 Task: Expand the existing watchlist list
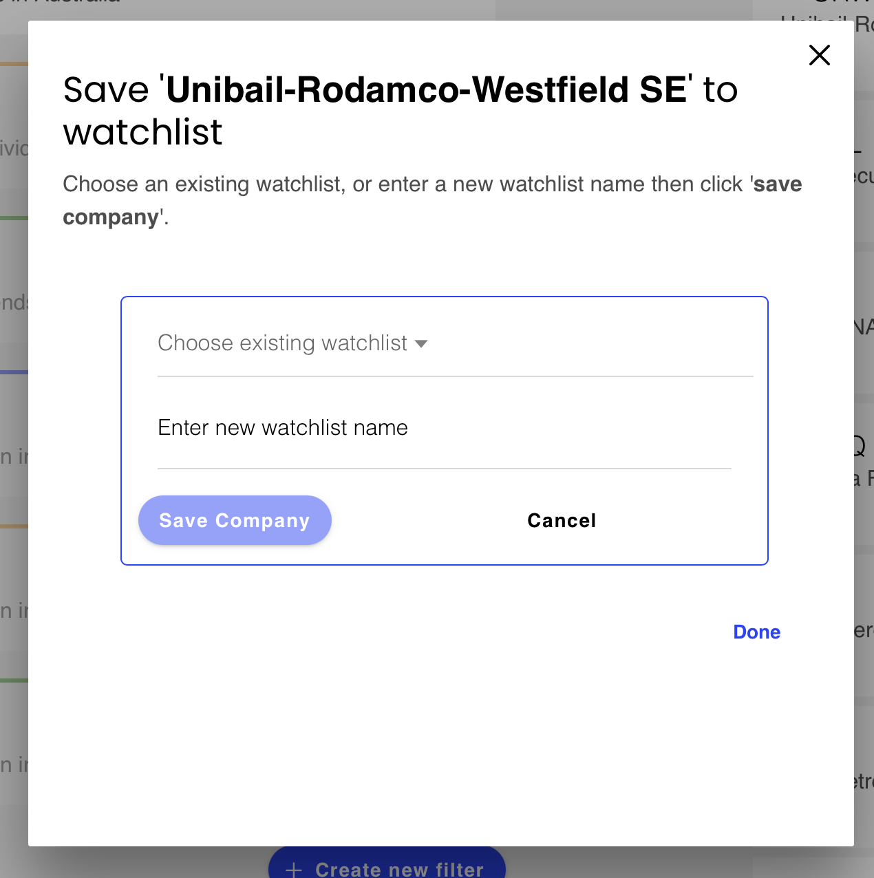coord(292,343)
